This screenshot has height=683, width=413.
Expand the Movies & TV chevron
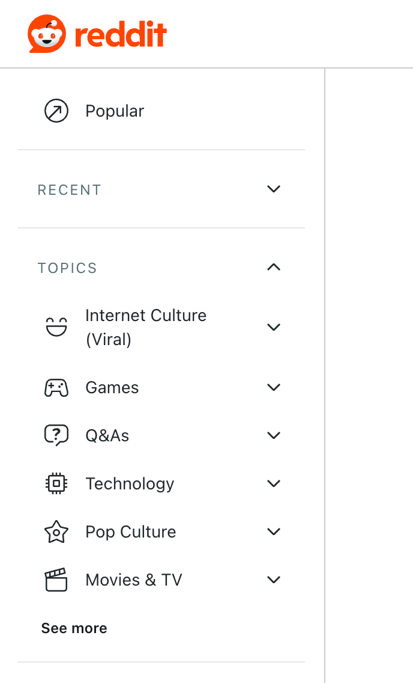pos(274,580)
